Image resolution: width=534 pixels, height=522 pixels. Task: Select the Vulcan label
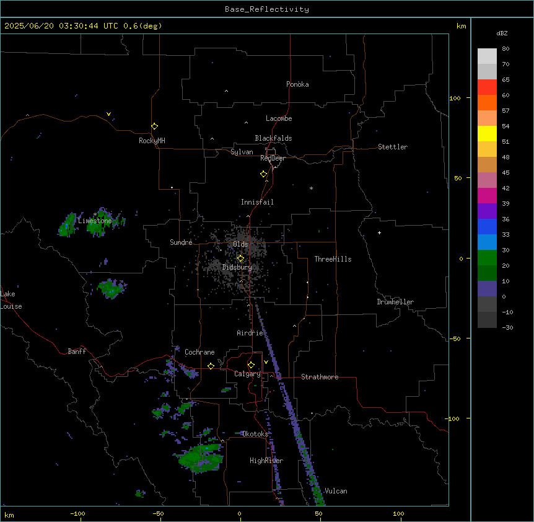[x=336, y=491]
